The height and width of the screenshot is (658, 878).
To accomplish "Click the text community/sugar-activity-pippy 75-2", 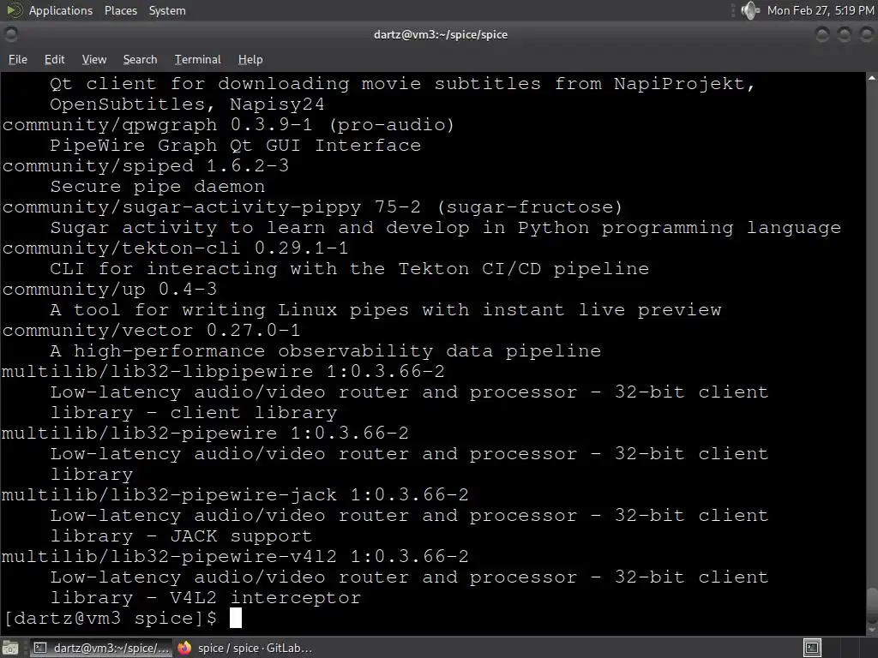I will (x=212, y=207).
